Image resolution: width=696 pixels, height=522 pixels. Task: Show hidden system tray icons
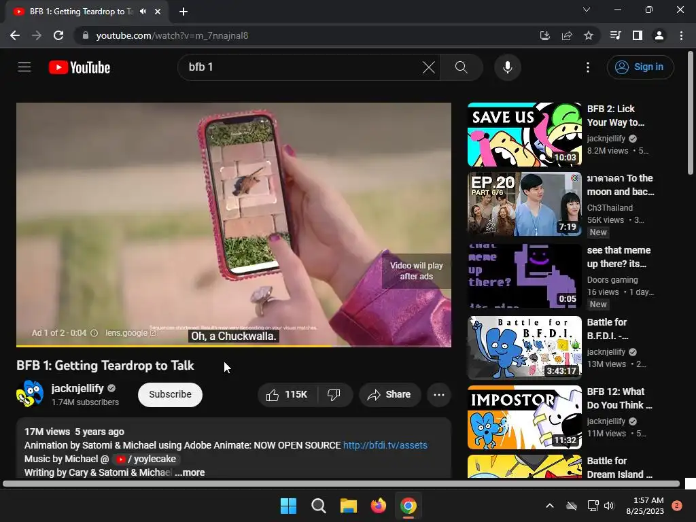(549, 506)
